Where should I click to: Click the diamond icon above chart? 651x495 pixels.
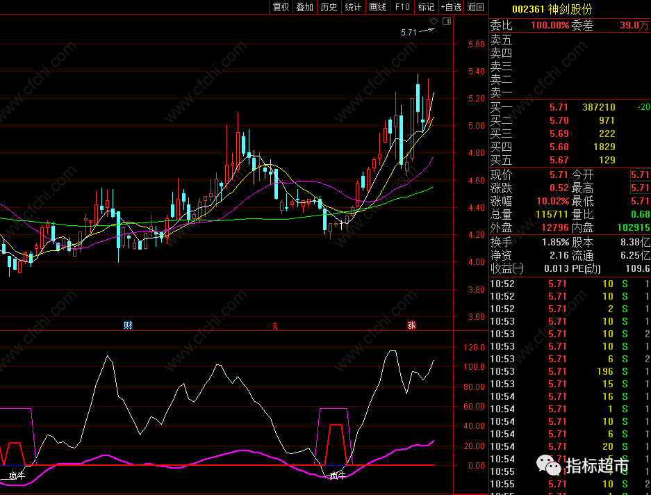[x=434, y=21]
